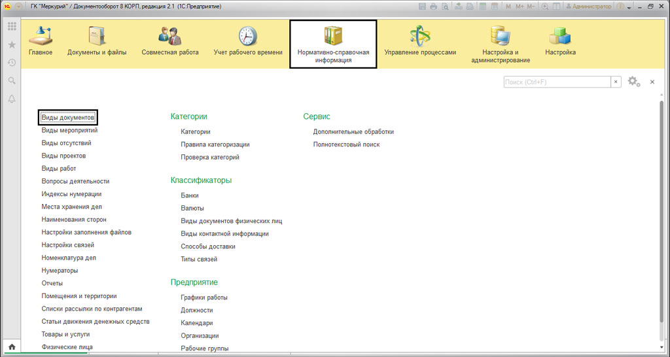Expand the dropdown arrow beside info icon
The image size is (670, 357).
click(629, 7)
